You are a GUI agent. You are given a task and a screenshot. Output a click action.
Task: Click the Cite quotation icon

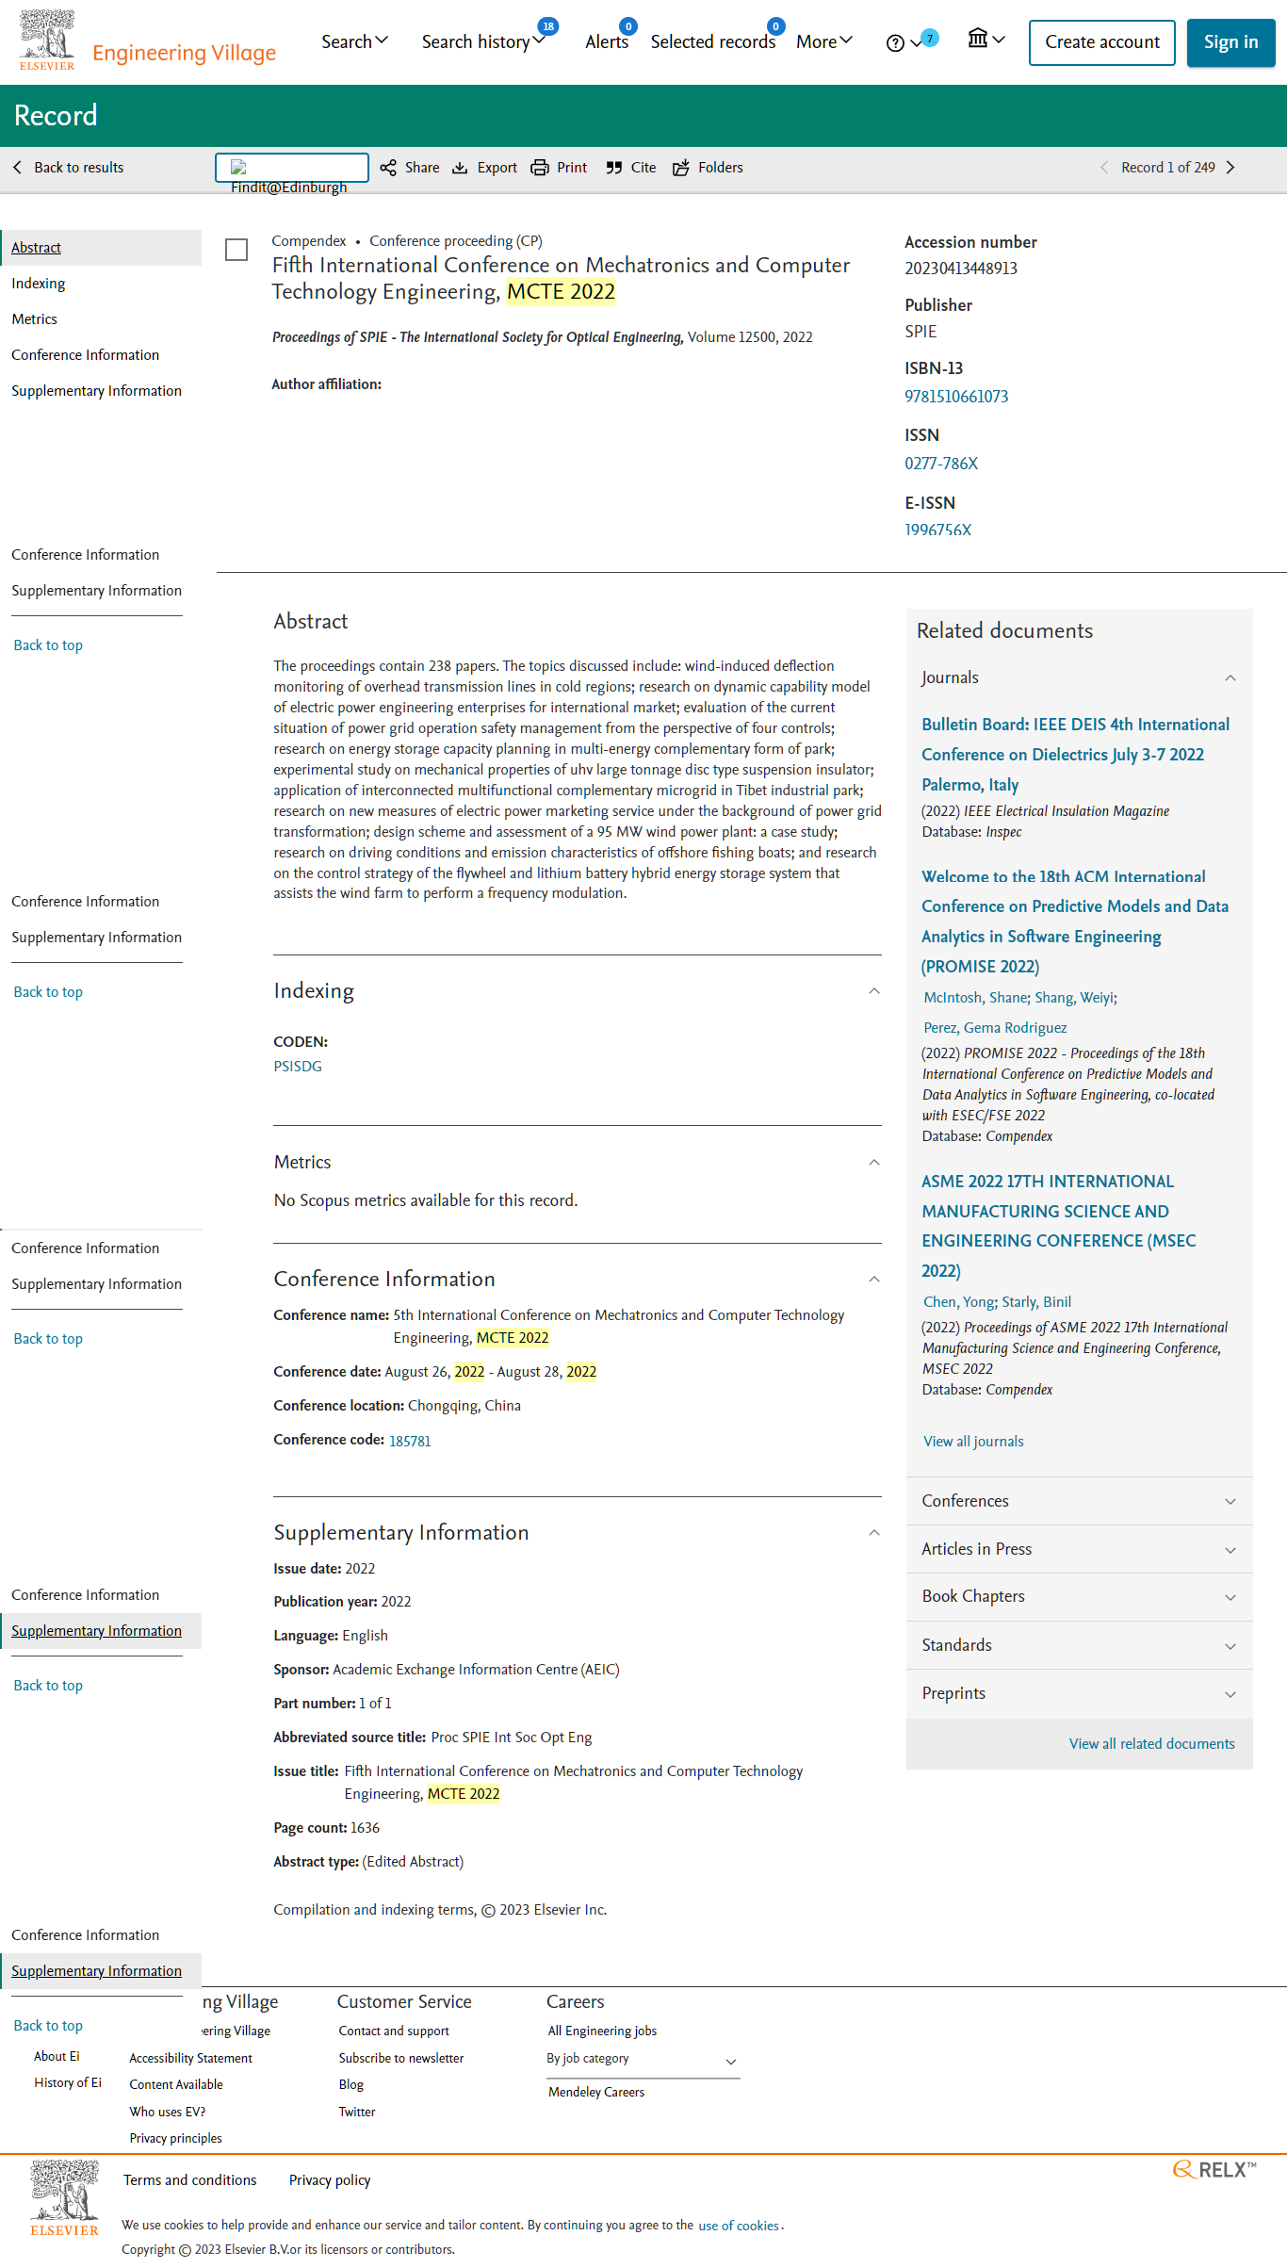(614, 168)
